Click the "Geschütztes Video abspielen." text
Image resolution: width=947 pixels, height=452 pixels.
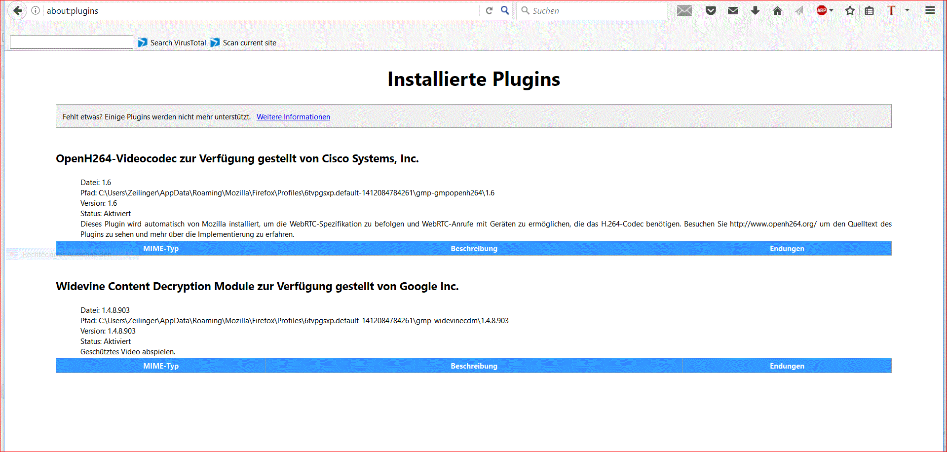pos(128,352)
